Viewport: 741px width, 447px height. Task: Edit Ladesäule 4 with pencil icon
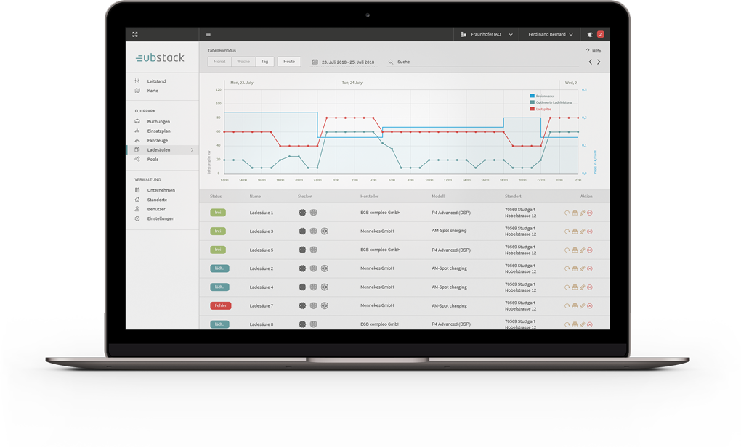coord(582,287)
